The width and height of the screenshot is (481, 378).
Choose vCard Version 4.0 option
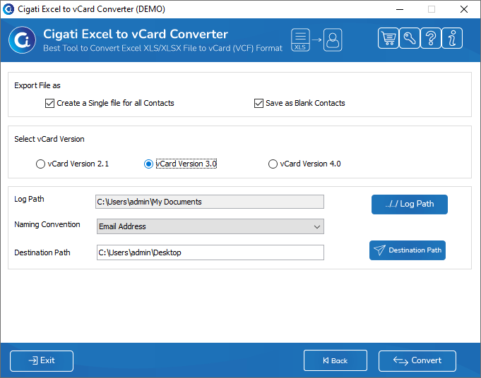coord(273,164)
